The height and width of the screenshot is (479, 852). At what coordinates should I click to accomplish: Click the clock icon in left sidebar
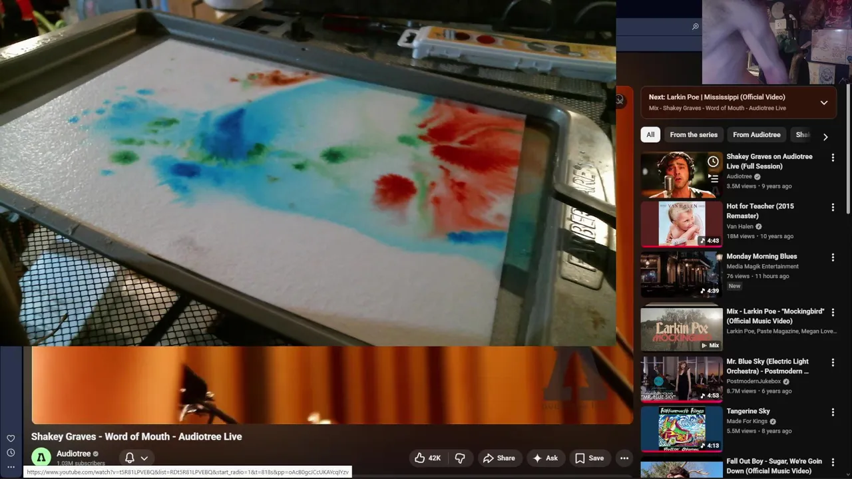coord(11,453)
